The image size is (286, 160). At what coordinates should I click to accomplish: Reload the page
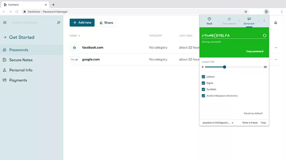[x=17, y=12]
